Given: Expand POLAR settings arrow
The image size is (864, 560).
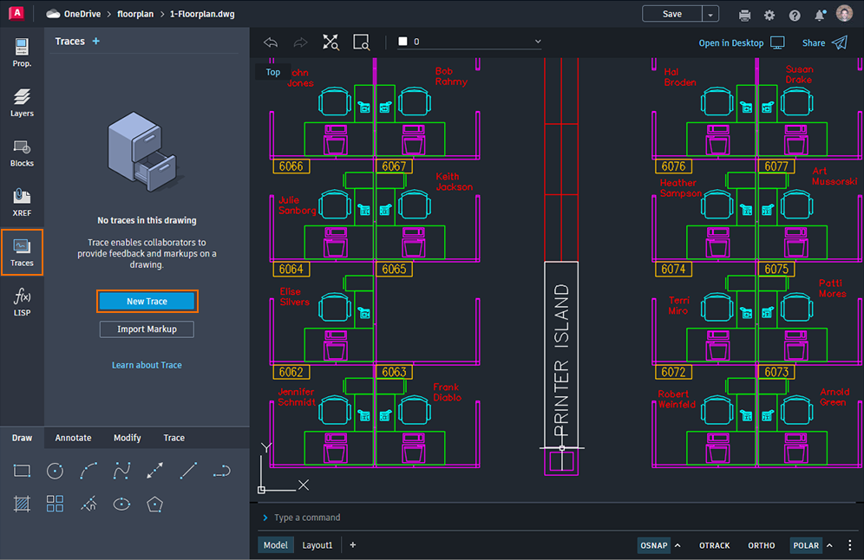Looking at the screenshot, I should click(x=829, y=545).
